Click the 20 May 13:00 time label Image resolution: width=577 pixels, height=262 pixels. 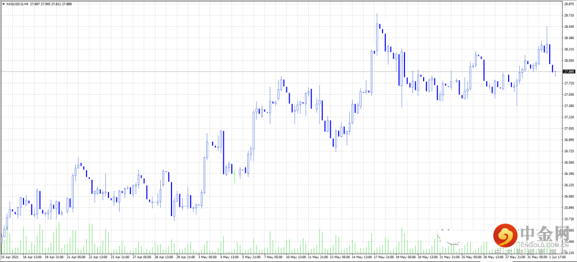[427, 257]
